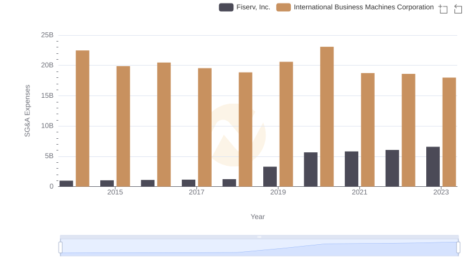Click the Fiserv bar for 2021
This screenshot has width=469, height=270.
[x=351, y=169]
